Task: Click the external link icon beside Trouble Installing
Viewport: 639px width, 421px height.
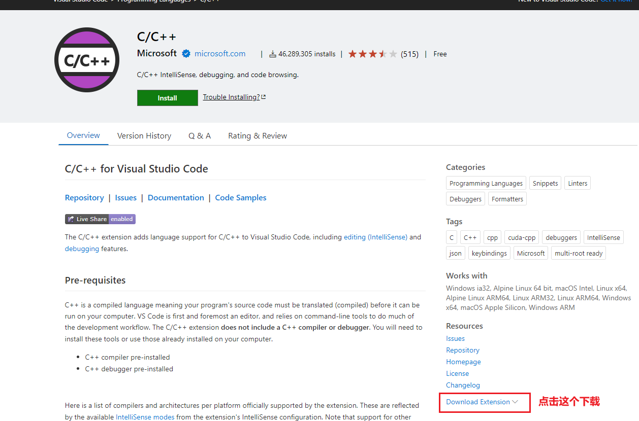Action: 264,97
